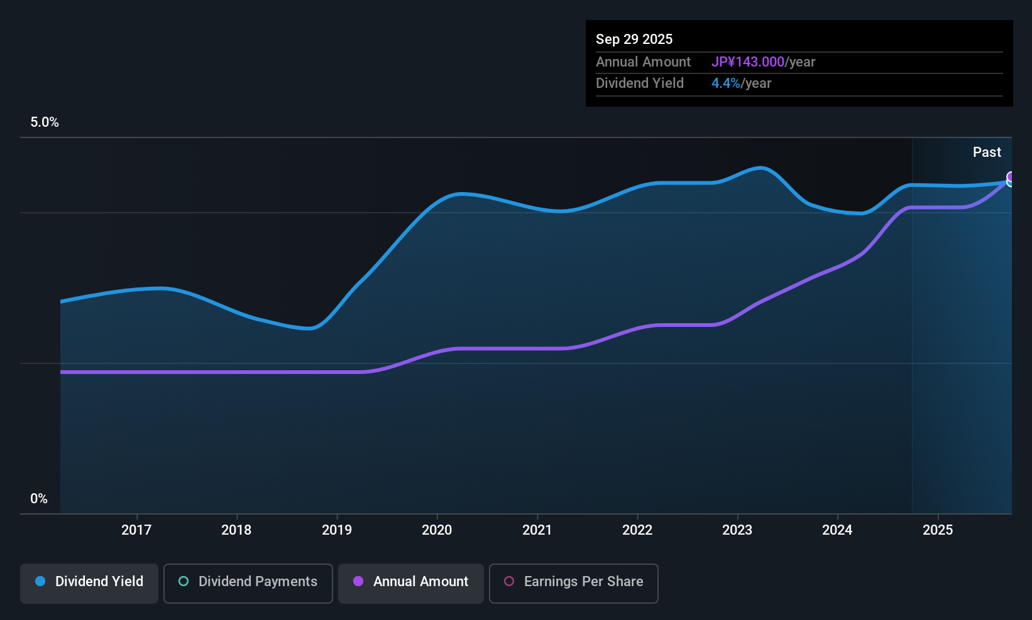Click the JP¥143.000 annual amount value

[x=748, y=61]
